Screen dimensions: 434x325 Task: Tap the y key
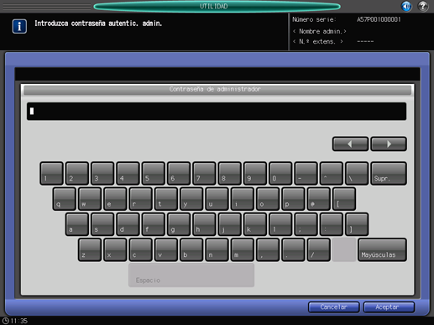point(191,199)
